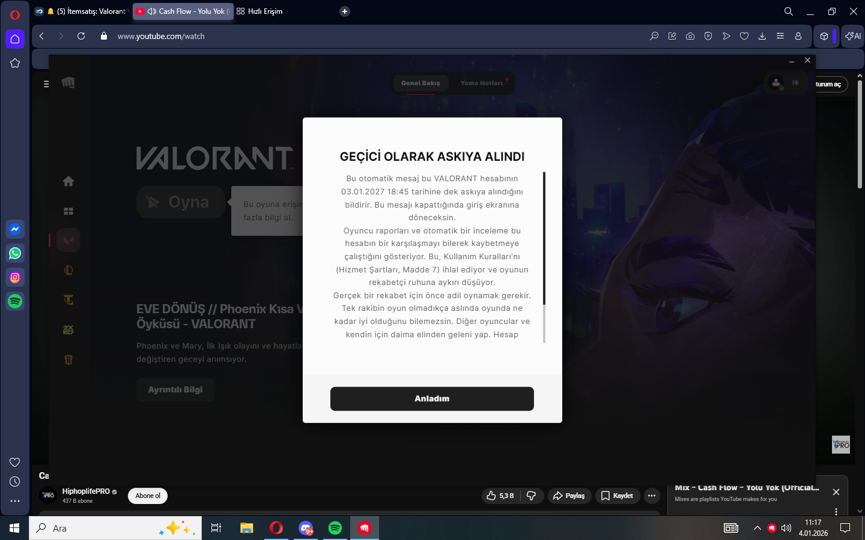
Task: Click the Ayrıntılı Bilgi button
Action: (x=175, y=389)
